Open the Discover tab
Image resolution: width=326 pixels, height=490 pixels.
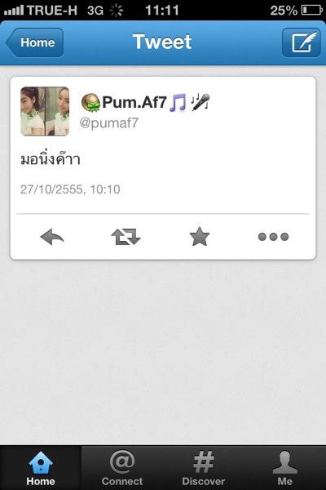pos(204,467)
